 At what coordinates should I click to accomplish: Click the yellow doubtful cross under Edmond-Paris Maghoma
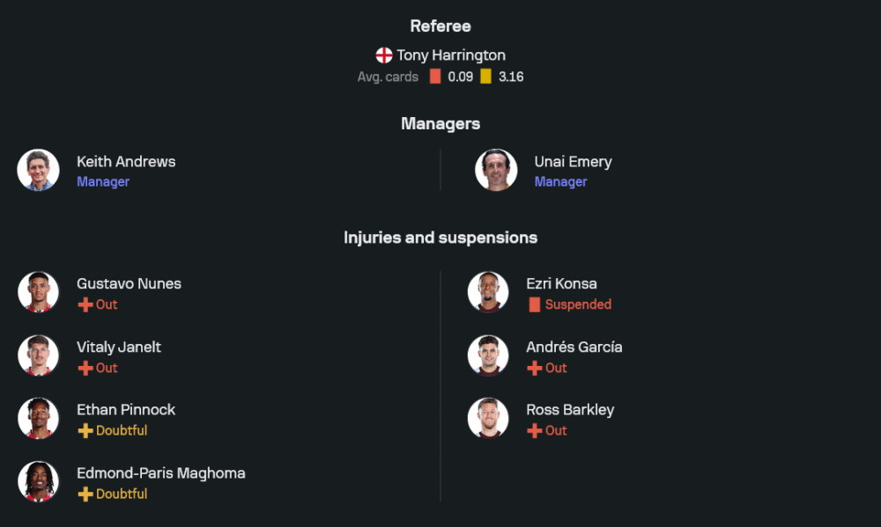[85, 494]
